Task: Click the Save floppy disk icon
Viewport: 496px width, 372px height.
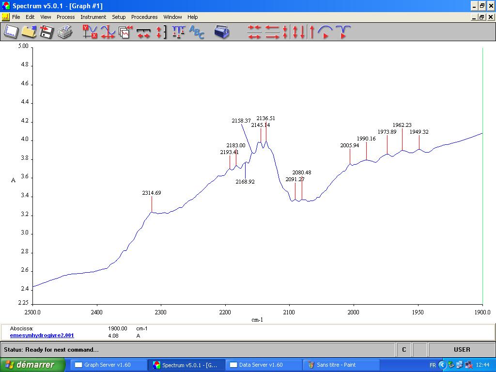Action: 46,32
